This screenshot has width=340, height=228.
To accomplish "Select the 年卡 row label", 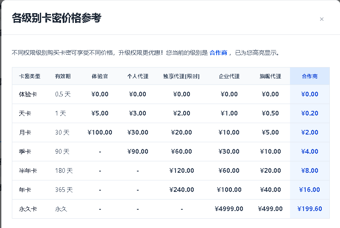I will tap(25, 190).
